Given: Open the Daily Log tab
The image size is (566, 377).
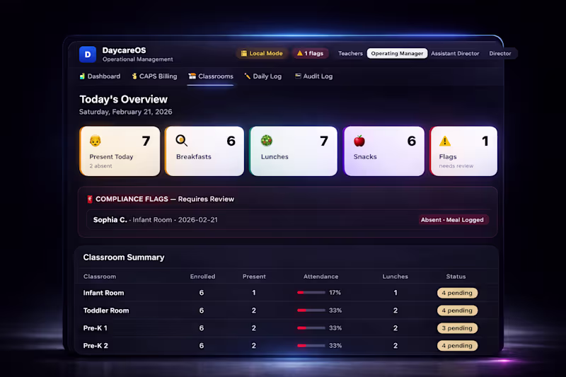Looking at the screenshot, I should click(263, 76).
